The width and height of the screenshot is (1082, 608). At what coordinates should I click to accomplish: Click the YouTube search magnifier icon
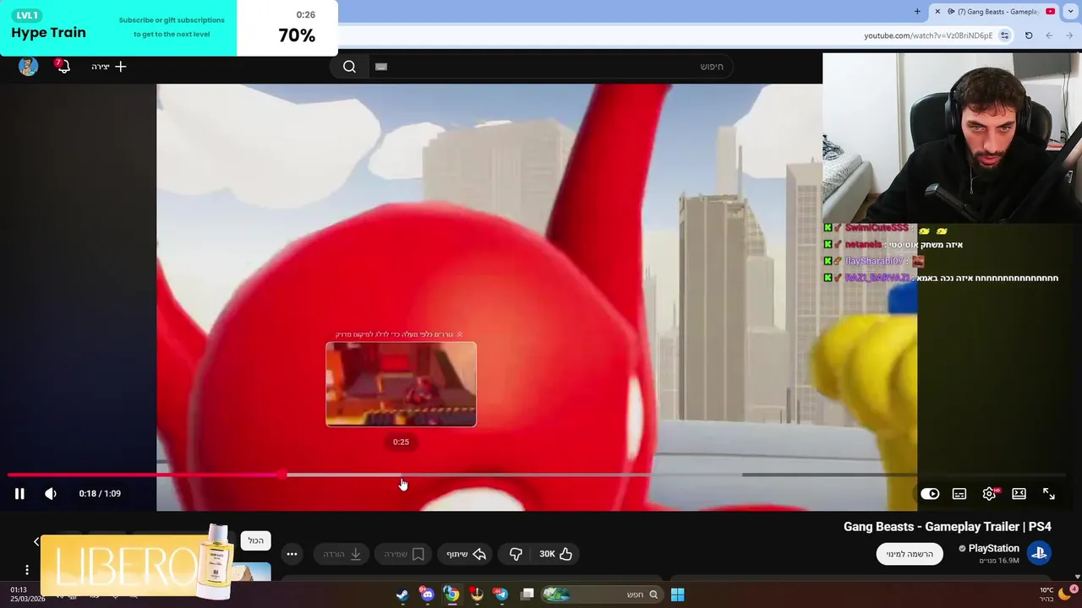point(349,67)
